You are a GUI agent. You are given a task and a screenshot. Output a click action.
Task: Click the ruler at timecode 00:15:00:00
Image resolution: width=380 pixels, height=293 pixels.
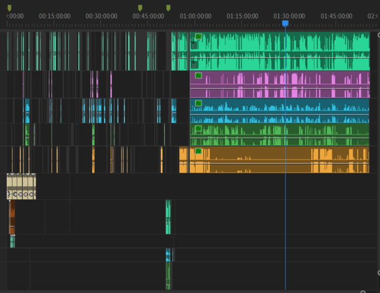pyautogui.click(x=55, y=16)
